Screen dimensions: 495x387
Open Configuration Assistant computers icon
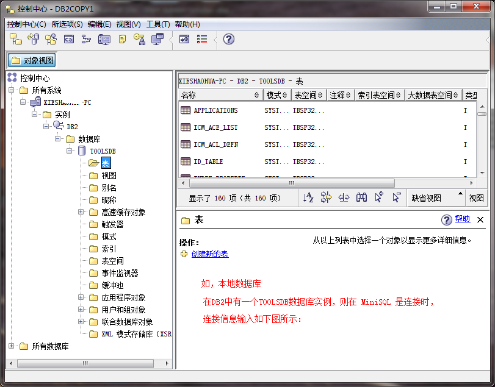(157, 39)
